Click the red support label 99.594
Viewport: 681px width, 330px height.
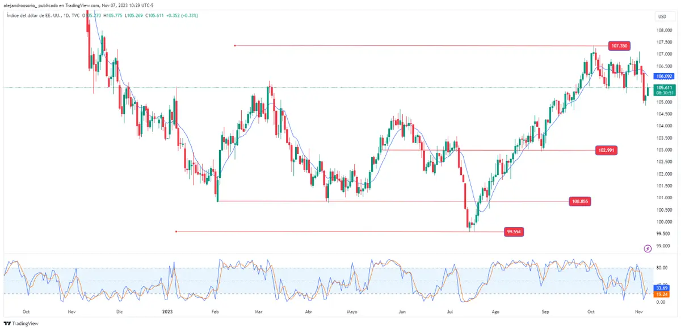(x=514, y=231)
